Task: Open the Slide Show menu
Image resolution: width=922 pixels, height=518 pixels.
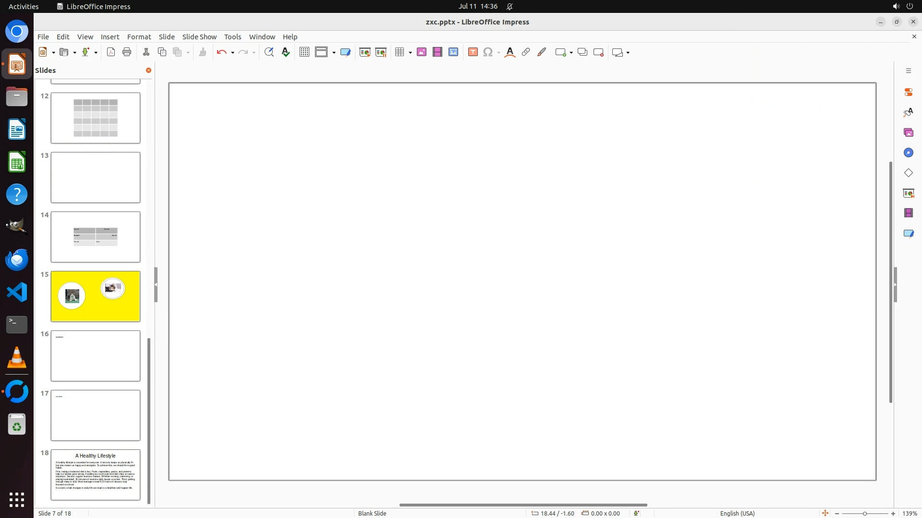Action: [199, 36]
